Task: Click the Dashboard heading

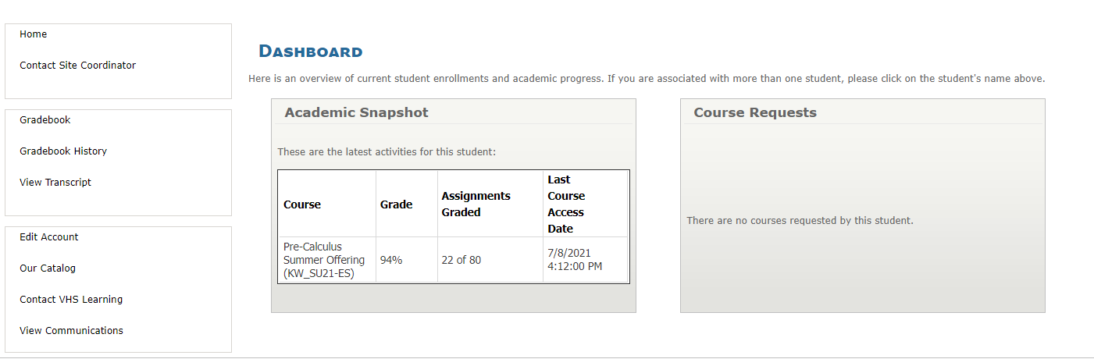Action: tap(311, 52)
